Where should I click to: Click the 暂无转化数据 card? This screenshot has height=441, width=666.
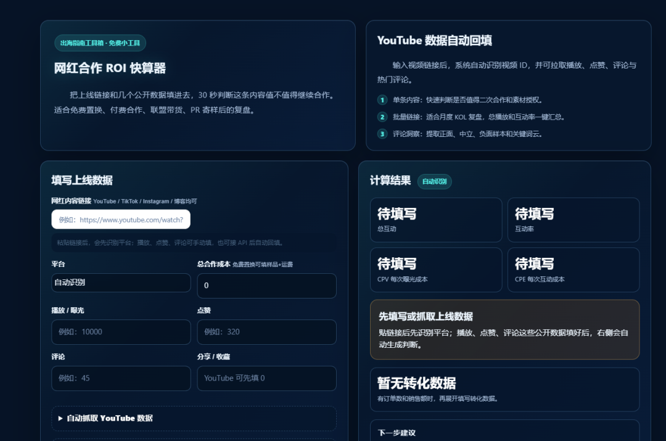504,390
